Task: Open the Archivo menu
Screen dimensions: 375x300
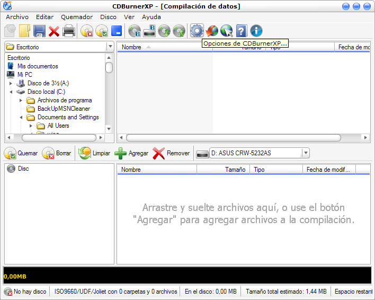Action: 17,17
